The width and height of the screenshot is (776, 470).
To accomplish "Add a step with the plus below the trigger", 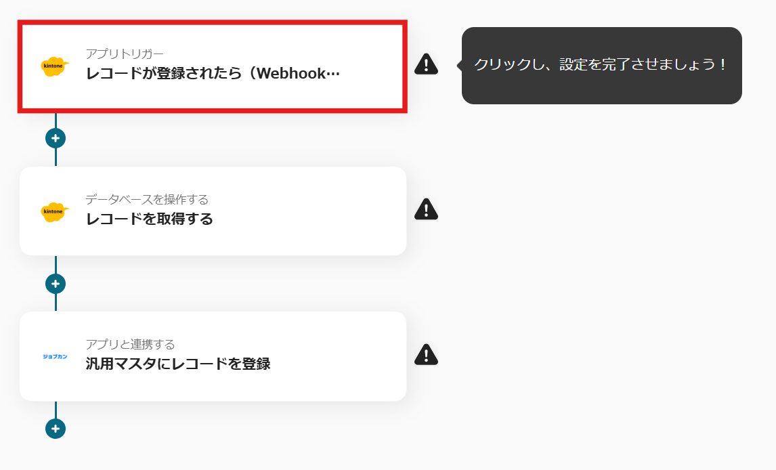I will point(56,138).
